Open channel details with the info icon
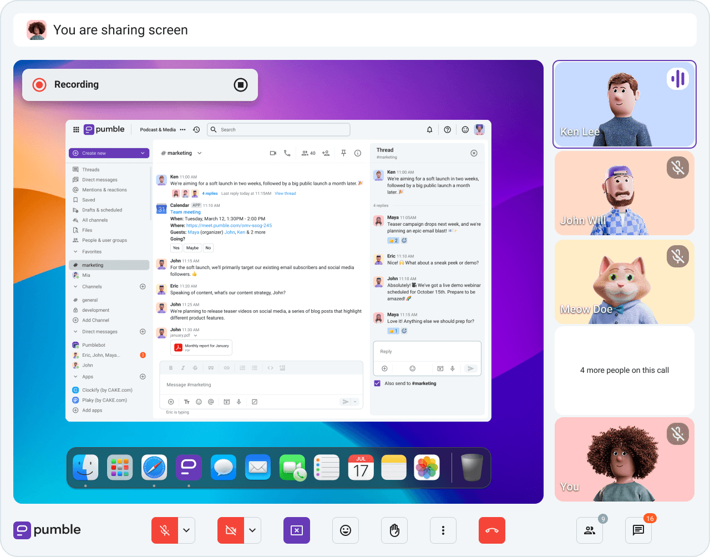Image resolution: width=710 pixels, height=557 pixels. [x=358, y=153]
